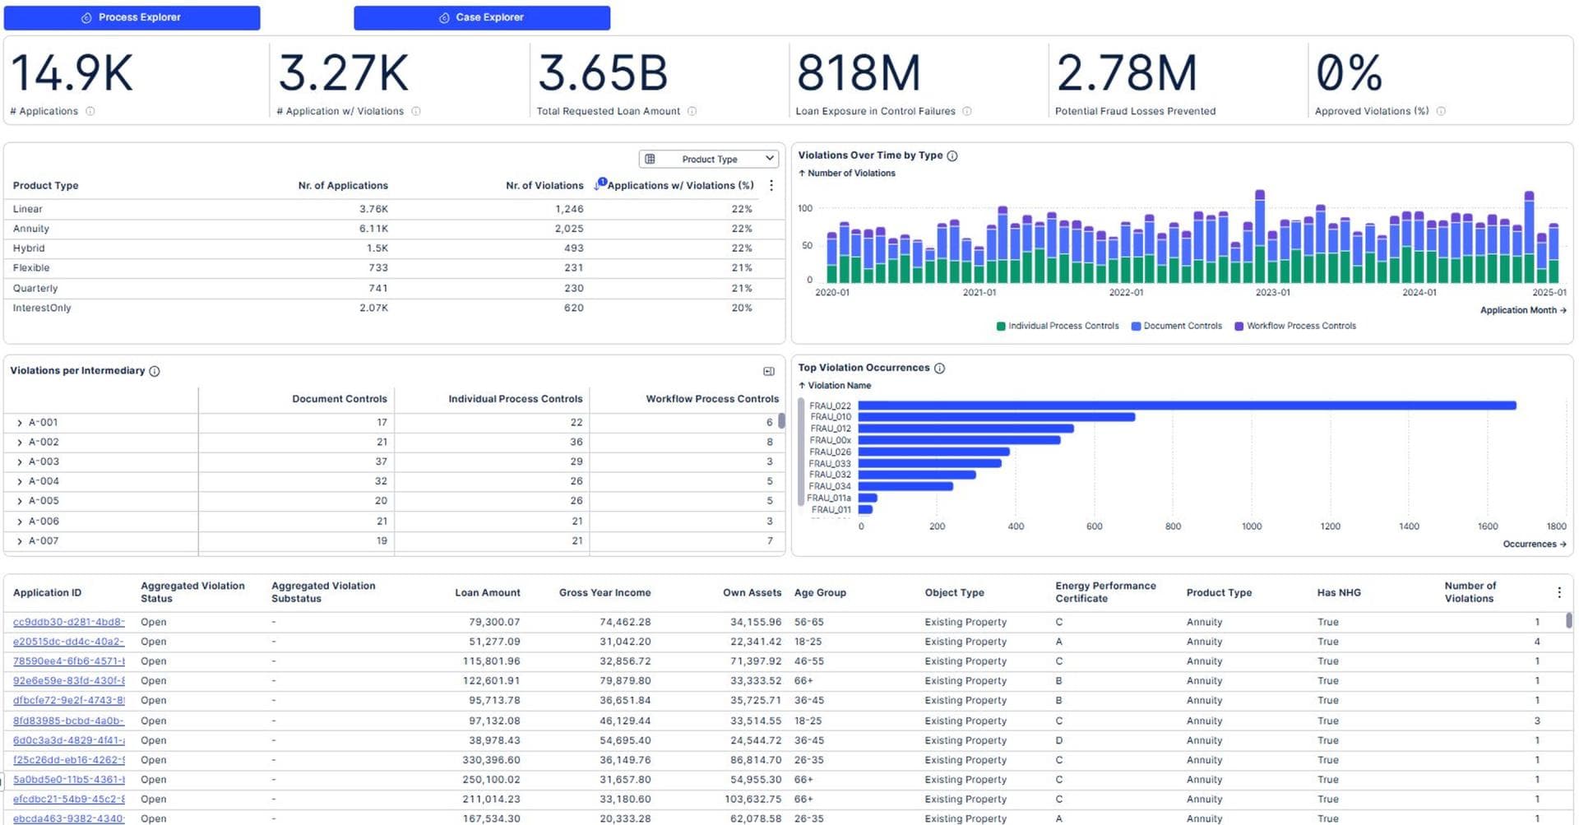Click expand icon in Violations per Intermediary panel

coord(769,372)
